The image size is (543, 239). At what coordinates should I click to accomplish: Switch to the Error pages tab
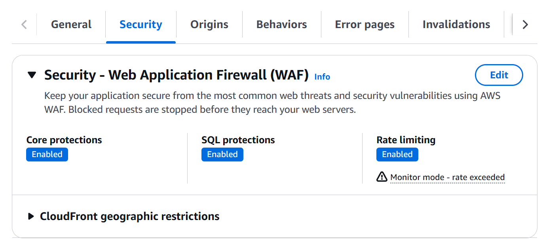tap(364, 24)
